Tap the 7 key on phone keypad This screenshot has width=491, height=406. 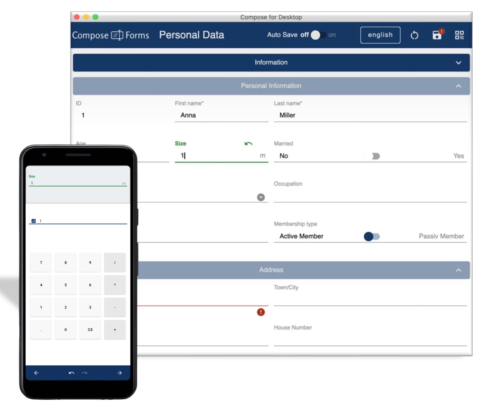pos(41,262)
